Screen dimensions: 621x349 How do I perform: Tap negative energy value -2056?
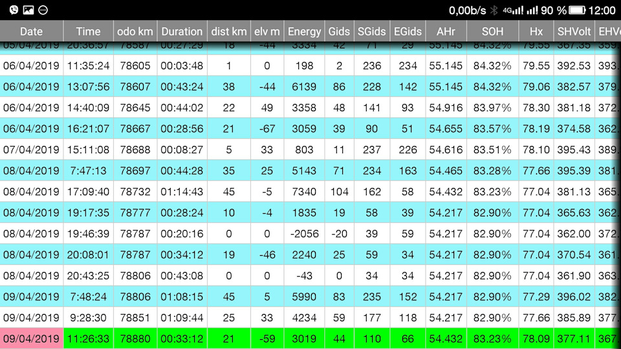point(304,233)
